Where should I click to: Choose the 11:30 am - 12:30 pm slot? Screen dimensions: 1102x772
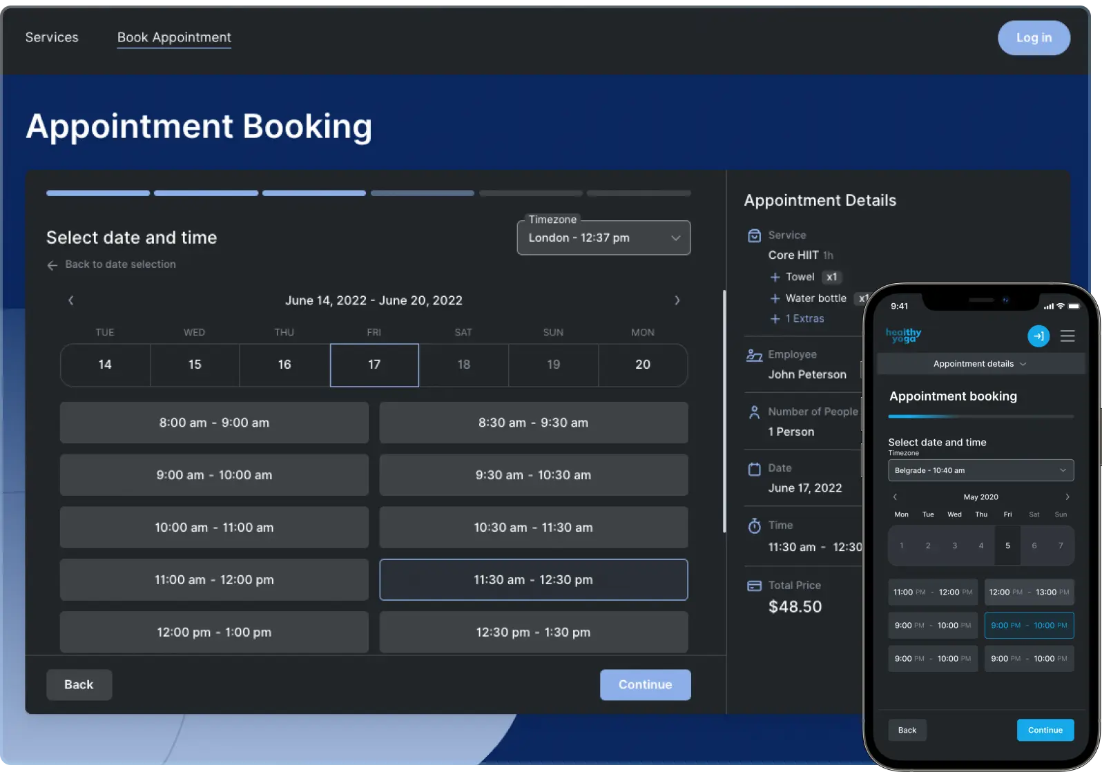click(x=533, y=580)
